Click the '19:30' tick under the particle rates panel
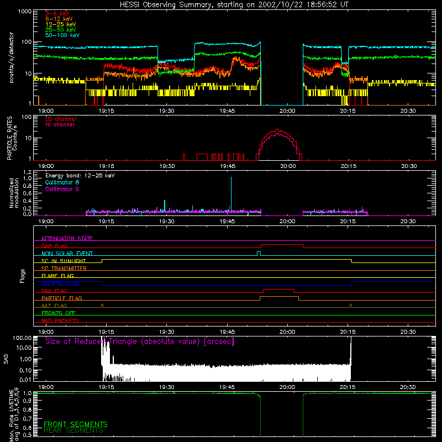Image resolution: width=442 pixels, height=442 pixels. tap(167, 166)
